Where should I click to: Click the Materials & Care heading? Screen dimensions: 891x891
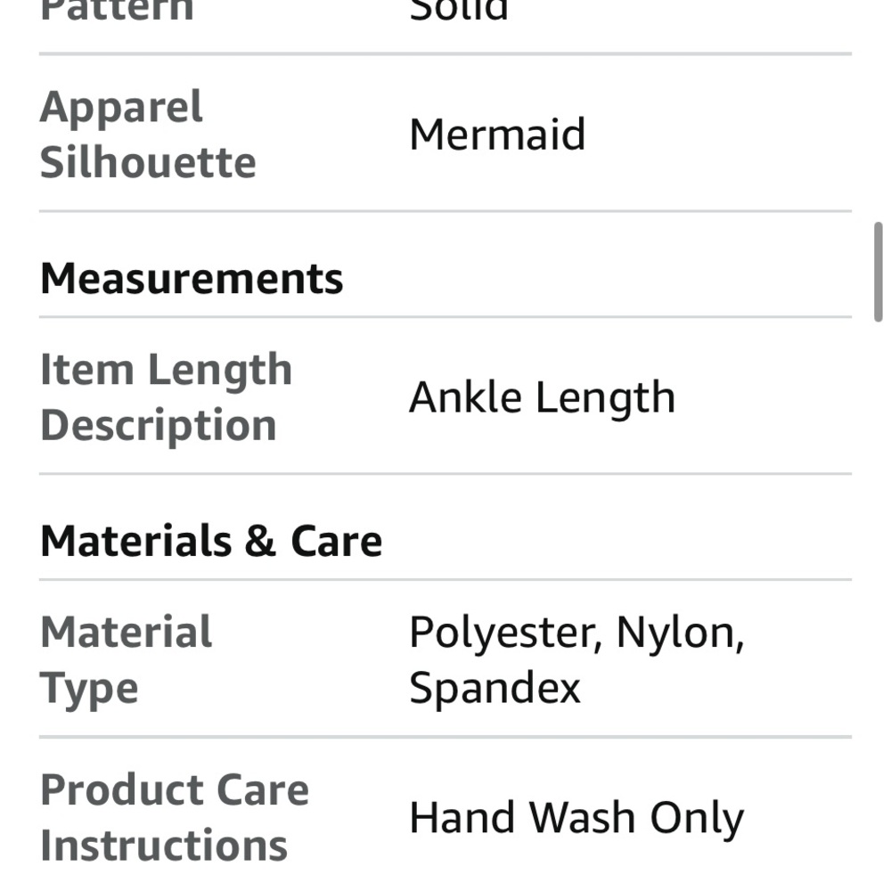pos(211,542)
